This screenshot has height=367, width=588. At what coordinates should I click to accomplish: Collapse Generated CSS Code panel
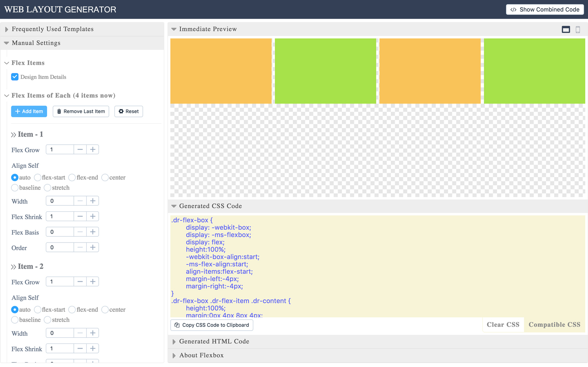click(x=174, y=206)
